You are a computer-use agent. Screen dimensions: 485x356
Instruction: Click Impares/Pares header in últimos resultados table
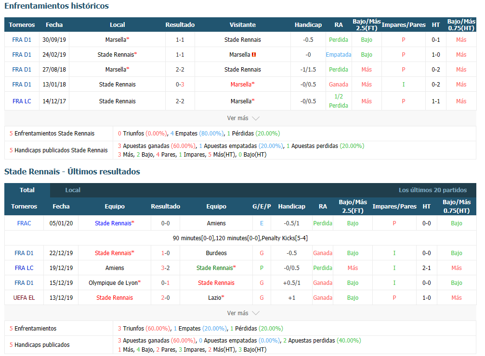(394, 207)
